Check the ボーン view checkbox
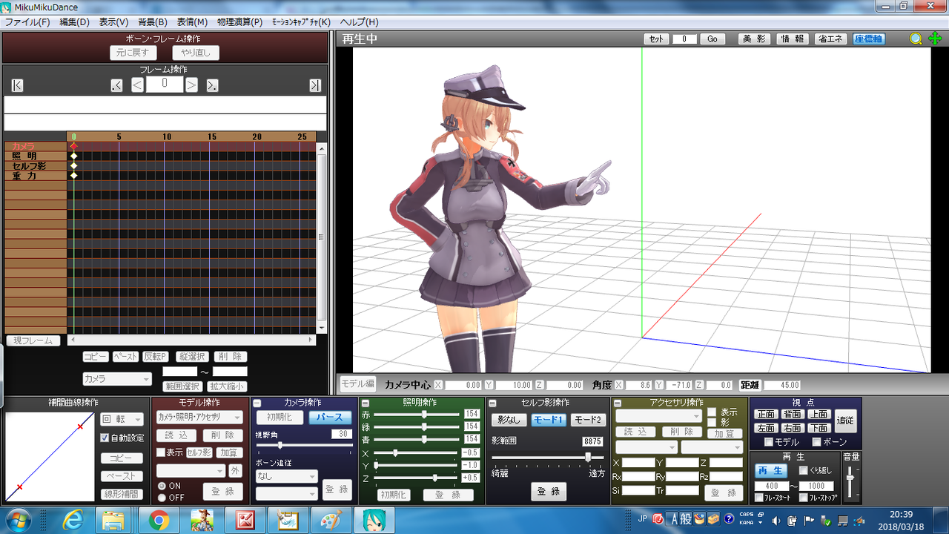The width and height of the screenshot is (949, 534). coord(816,442)
